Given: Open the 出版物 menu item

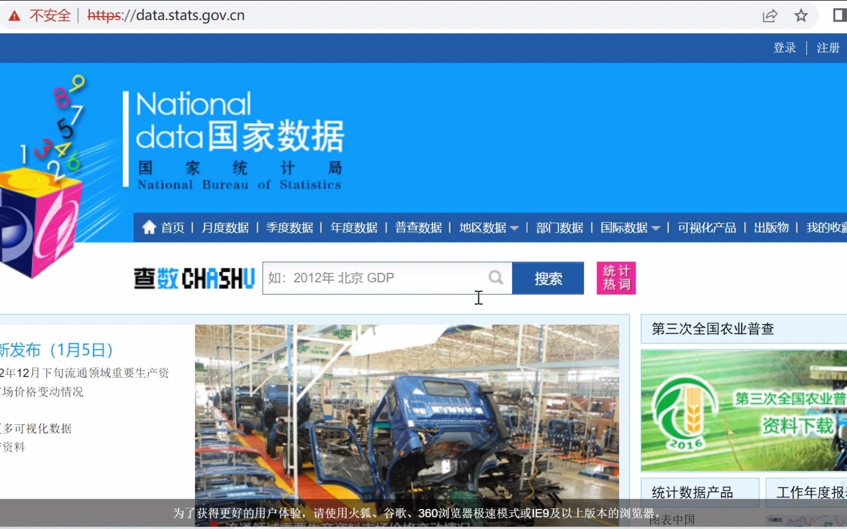Looking at the screenshot, I should (771, 228).
